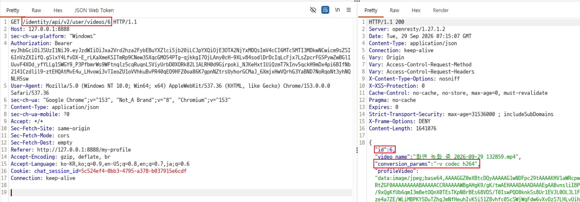Click the "video_name" line in the response
The image size is (580, 202).
tap(448, 157)
